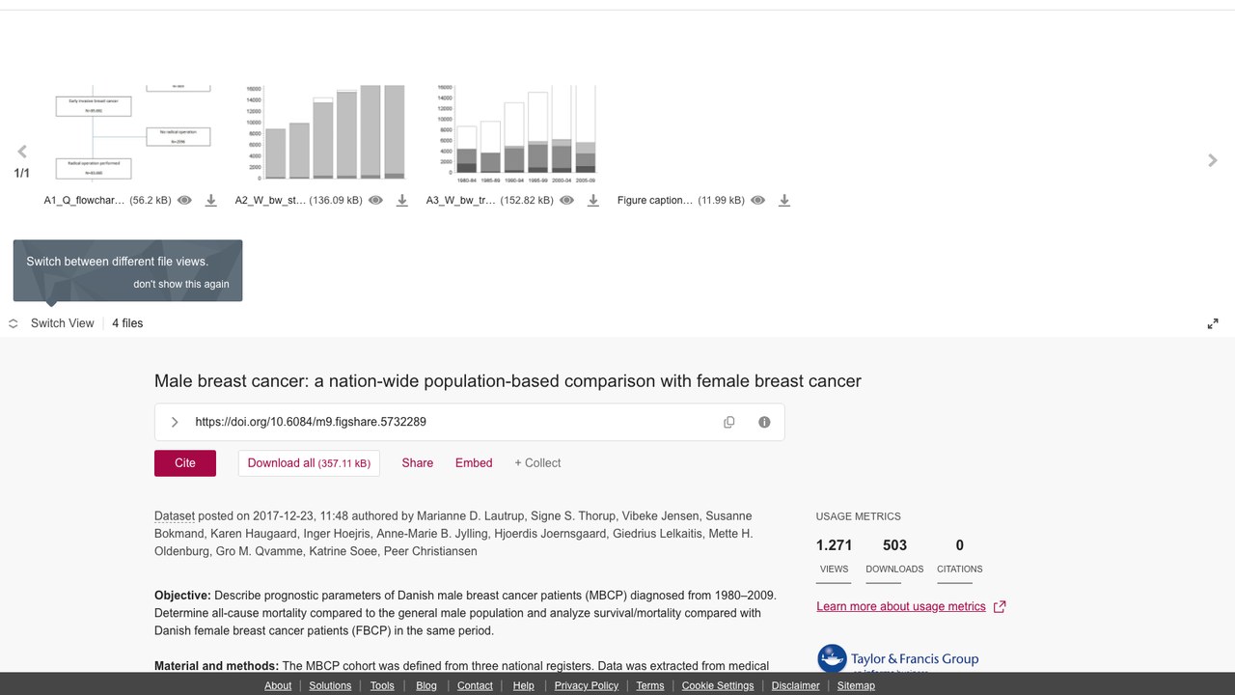1235x695 pixels.
Task: Click Download all button
Action: tap(309, 463)
